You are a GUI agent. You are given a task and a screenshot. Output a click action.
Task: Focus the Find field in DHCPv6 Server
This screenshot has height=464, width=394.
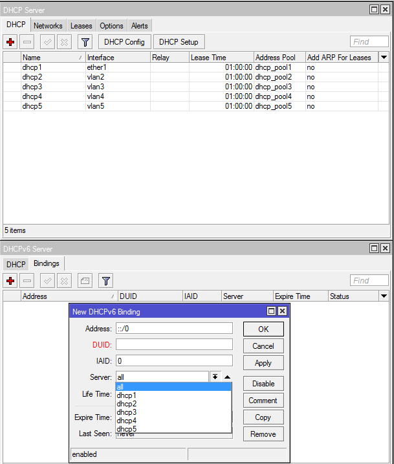coord(369,280)
